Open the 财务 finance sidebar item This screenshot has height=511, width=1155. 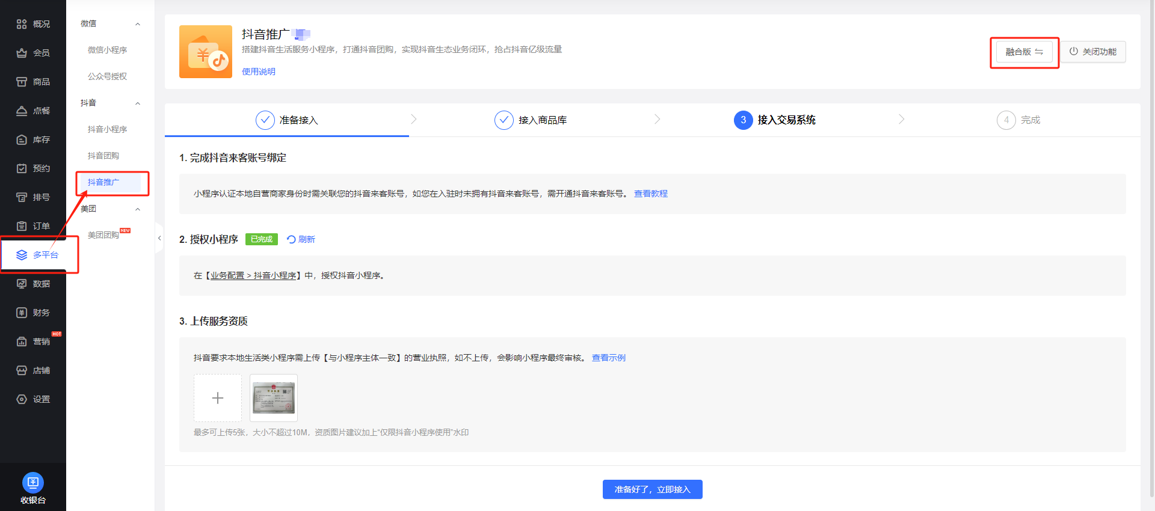click(x=33, y=313)
